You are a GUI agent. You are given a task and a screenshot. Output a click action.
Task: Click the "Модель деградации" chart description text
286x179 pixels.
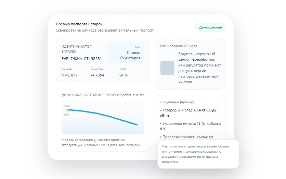coord(101,142)
